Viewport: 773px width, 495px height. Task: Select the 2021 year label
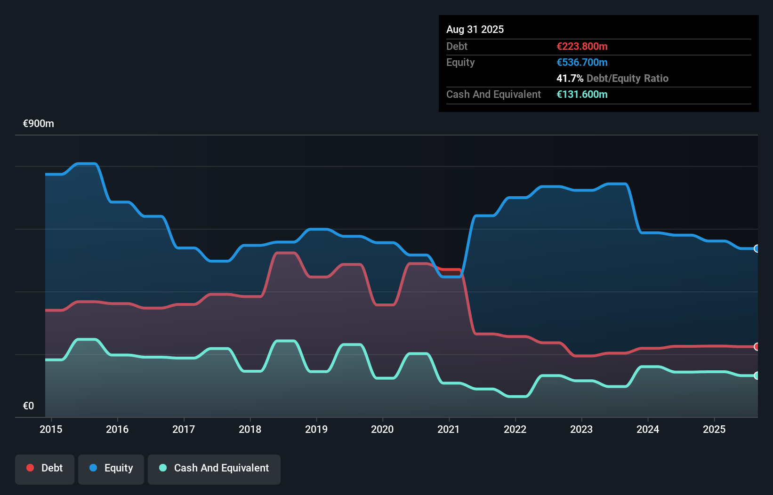point(449,429)
